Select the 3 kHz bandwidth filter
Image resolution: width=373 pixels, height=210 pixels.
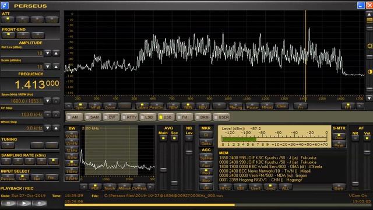(x=72, y=163)
